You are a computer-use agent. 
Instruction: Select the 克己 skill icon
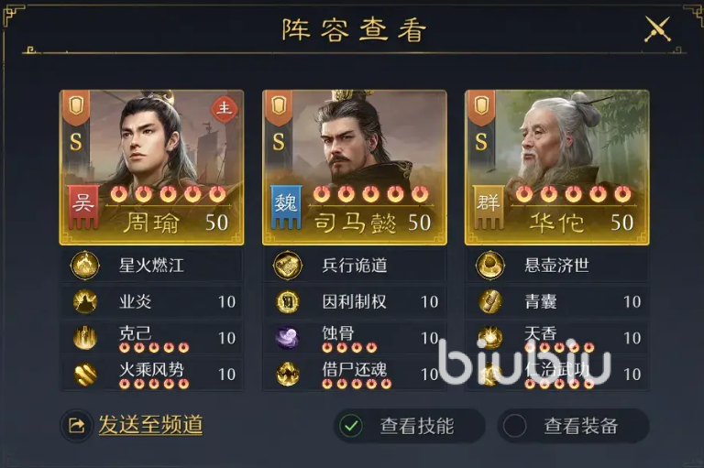(x=85, y=338)
